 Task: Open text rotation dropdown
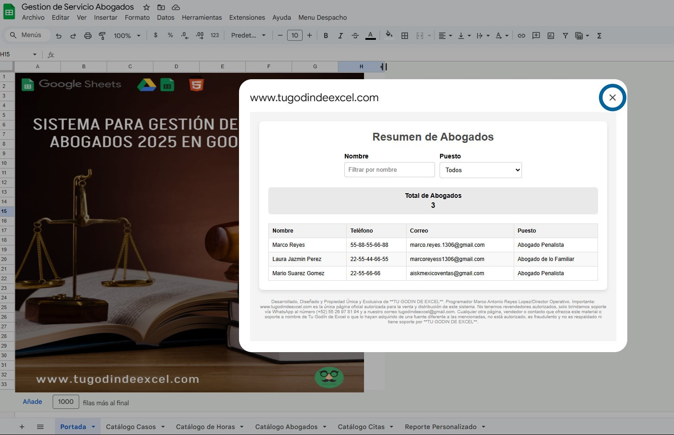tap(502, 36)
